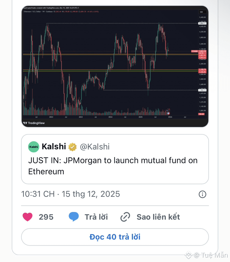This screenshot has width=230, height=262.
Task: Open the USD currency selector on the chart
Action: pos(201,12)
